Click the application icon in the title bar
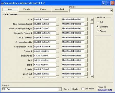 [2, 3]
